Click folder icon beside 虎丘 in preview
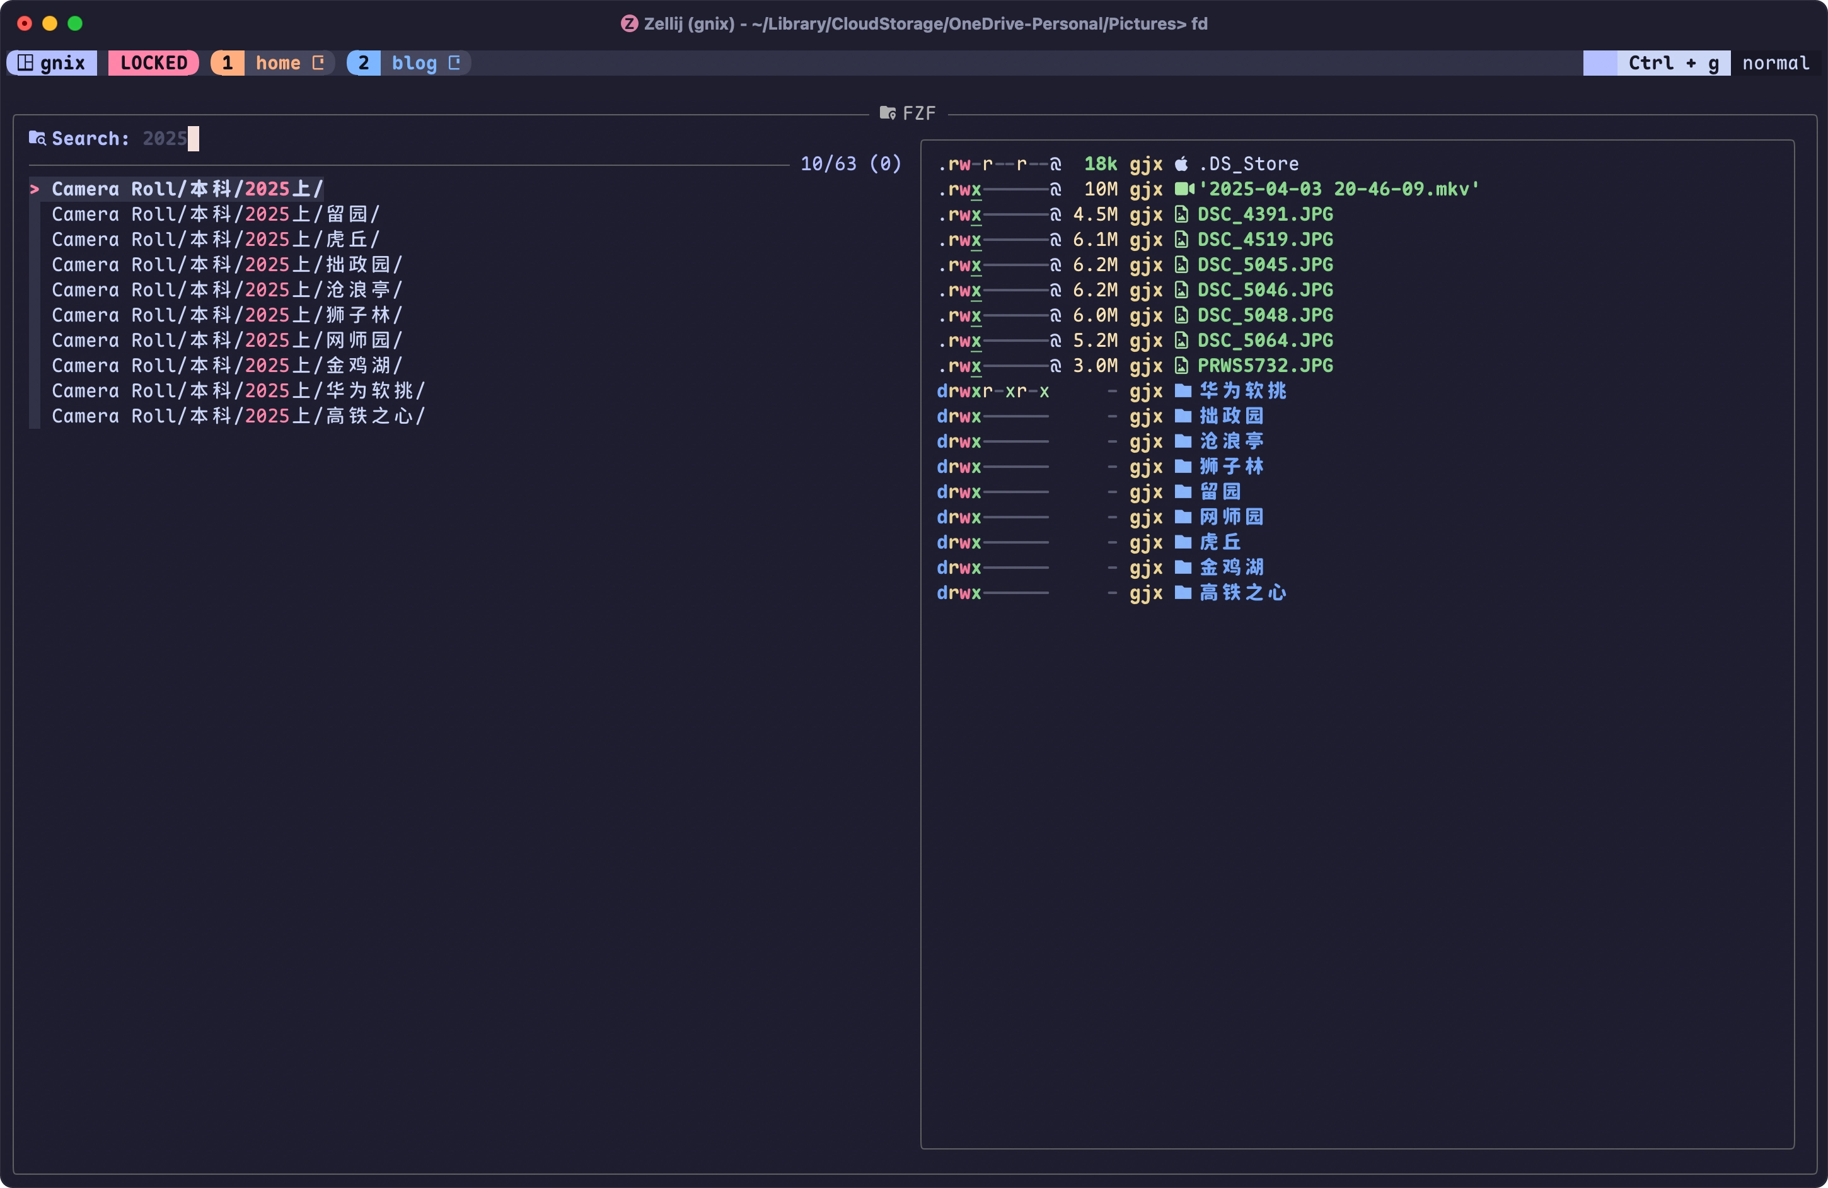Viewport: 1828px width, 1188px height. [x=1183, y=542]
